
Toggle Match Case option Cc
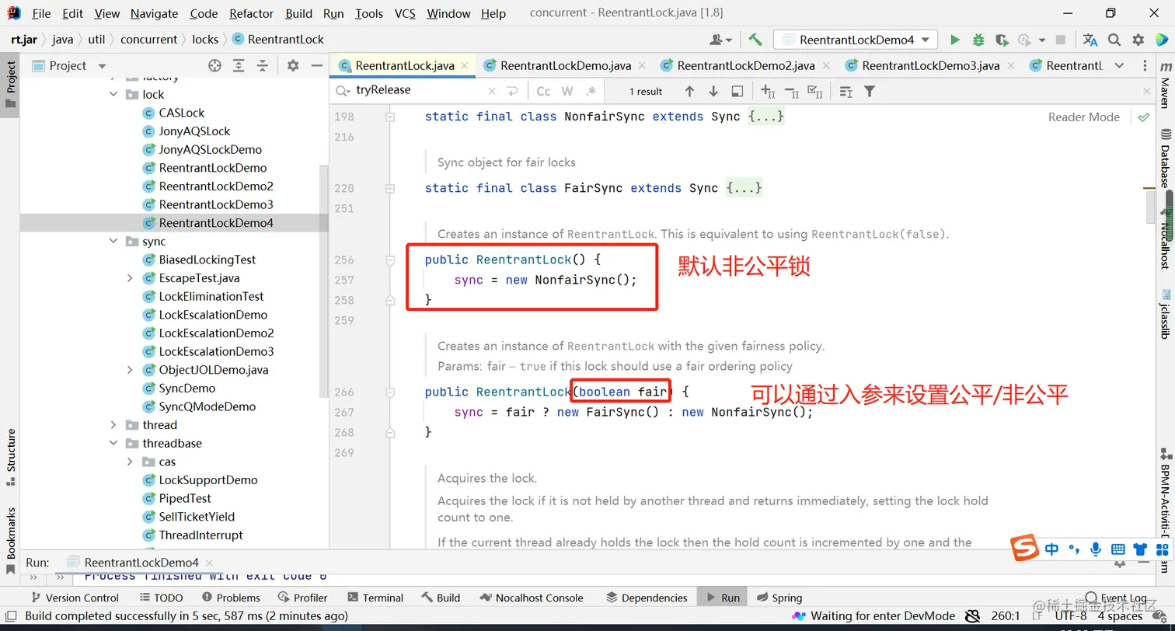click(x=543, y=91)
